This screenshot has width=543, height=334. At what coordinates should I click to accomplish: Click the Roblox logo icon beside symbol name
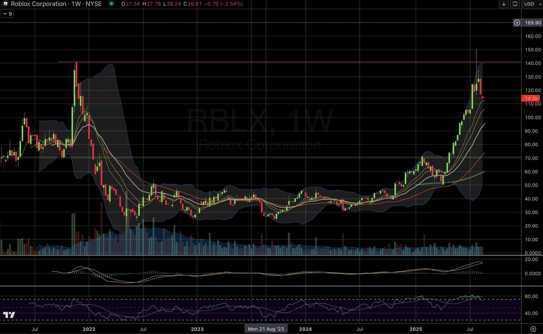[6, 4]
